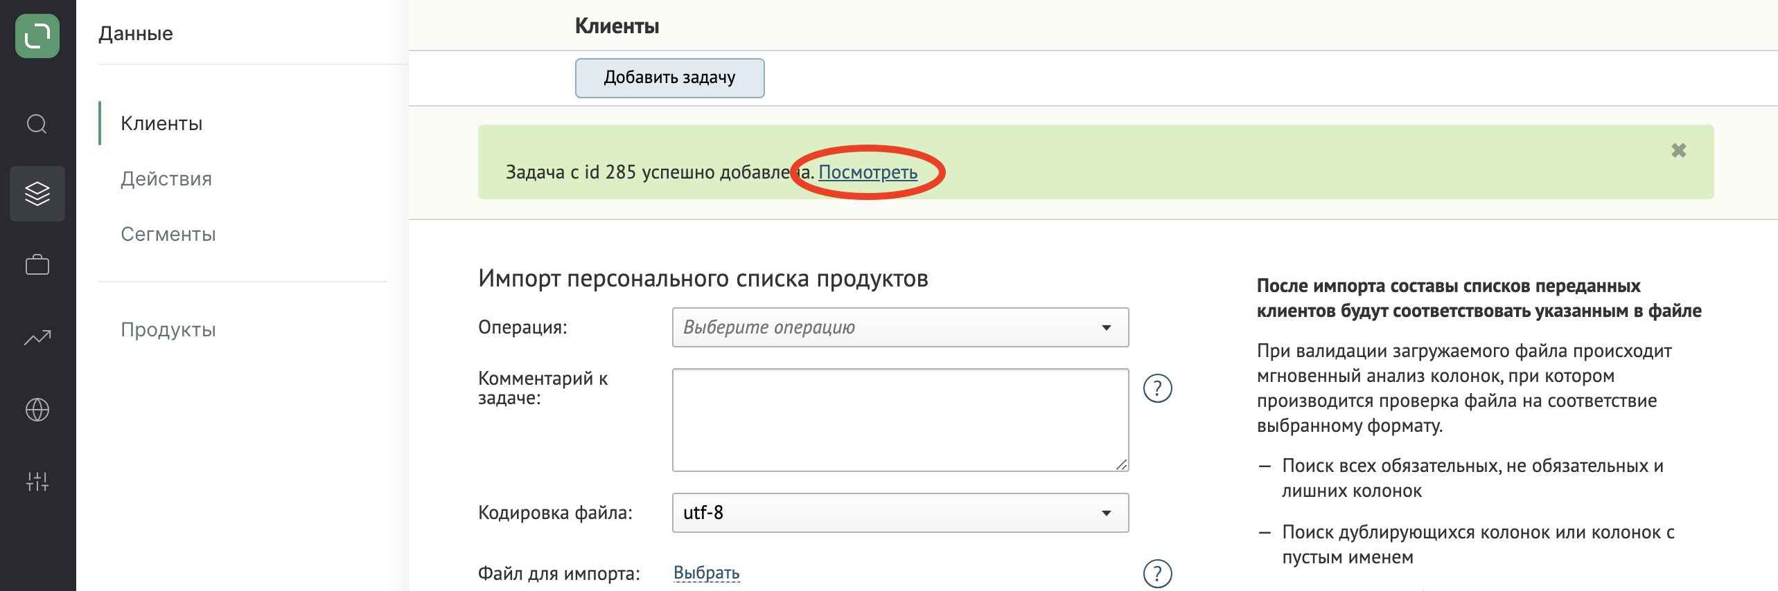The image size is (1778, 591).
Task: Click the Данные section heading
Action: pos(136,33)
